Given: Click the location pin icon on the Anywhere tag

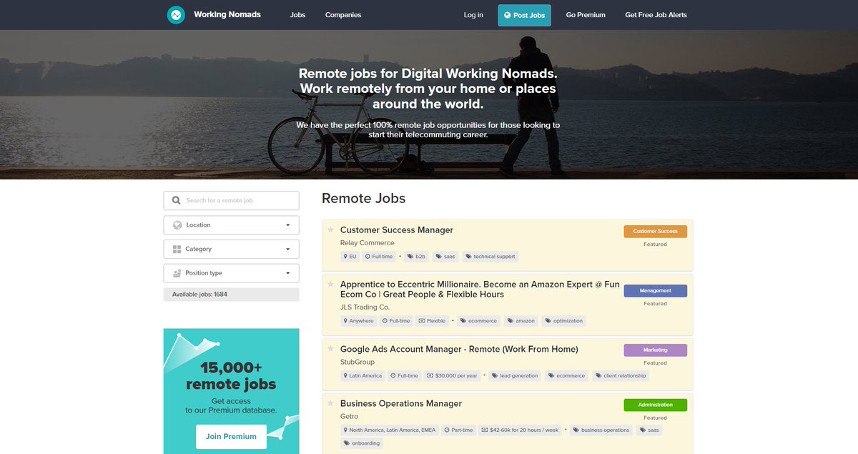Looking at the screenshot, I should click(x=346, y=320).
